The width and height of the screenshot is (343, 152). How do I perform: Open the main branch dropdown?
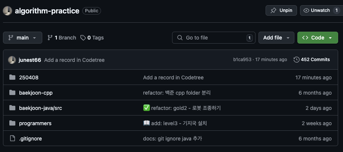click(22, 38)
